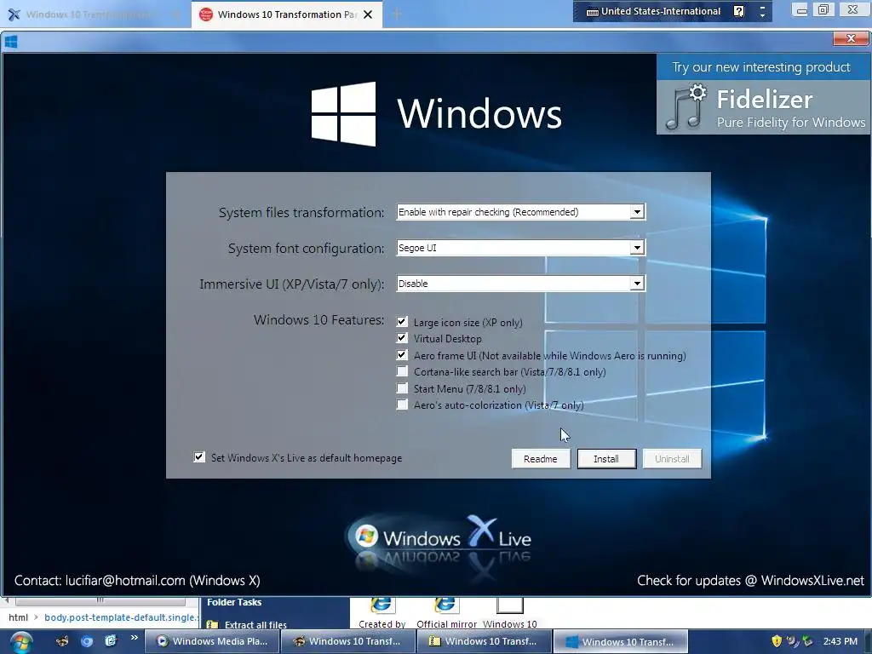
Task: Close the installer window with red X
Action: [851, 37]
